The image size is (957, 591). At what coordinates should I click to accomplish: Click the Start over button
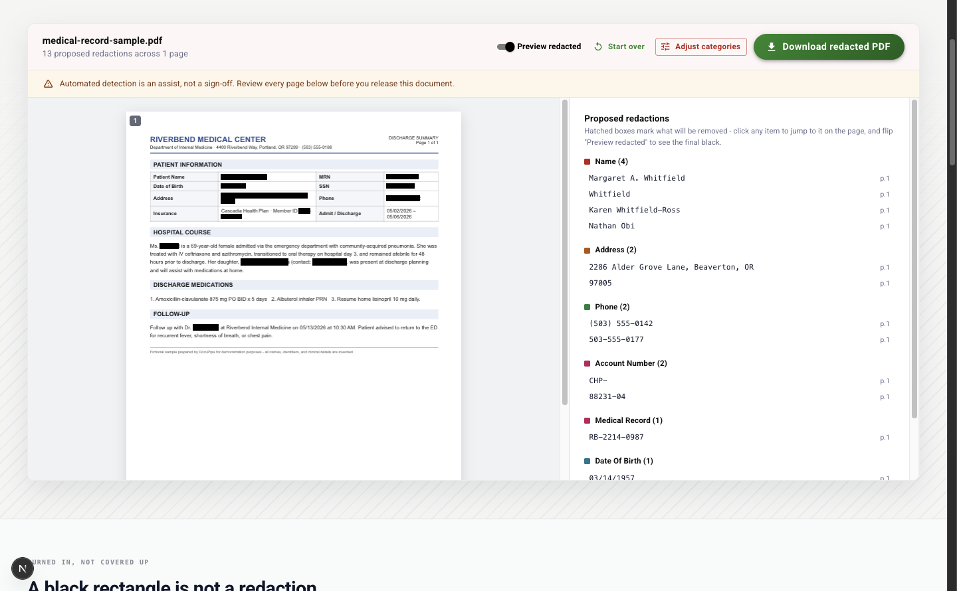pos(619,46)
